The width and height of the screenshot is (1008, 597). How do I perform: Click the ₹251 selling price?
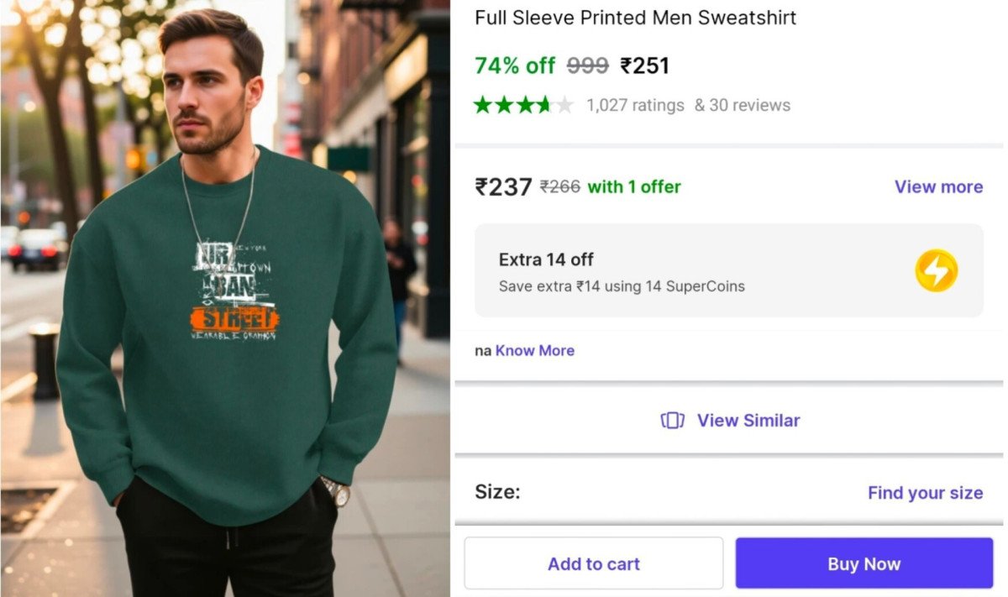click(x=644, y=65)
